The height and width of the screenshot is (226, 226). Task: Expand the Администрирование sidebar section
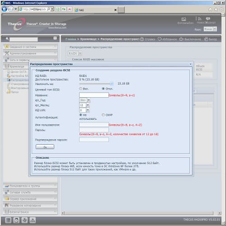coord(30,53)
